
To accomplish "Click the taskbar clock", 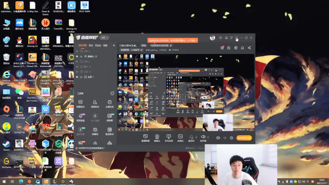I will (322, 182).
